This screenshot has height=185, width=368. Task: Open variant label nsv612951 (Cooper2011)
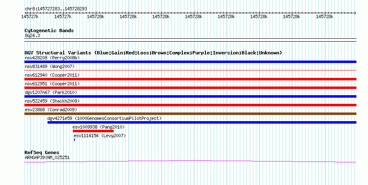[52, 84]
